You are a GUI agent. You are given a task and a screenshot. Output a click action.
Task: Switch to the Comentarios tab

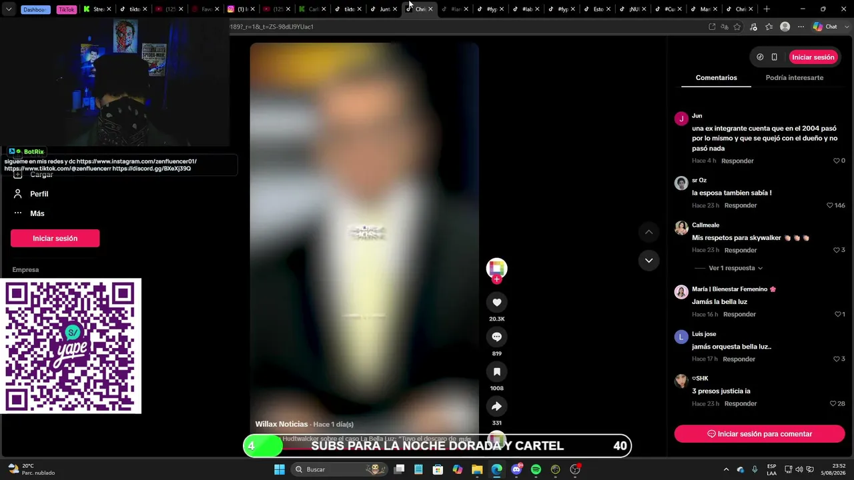[x=716, y=78]
